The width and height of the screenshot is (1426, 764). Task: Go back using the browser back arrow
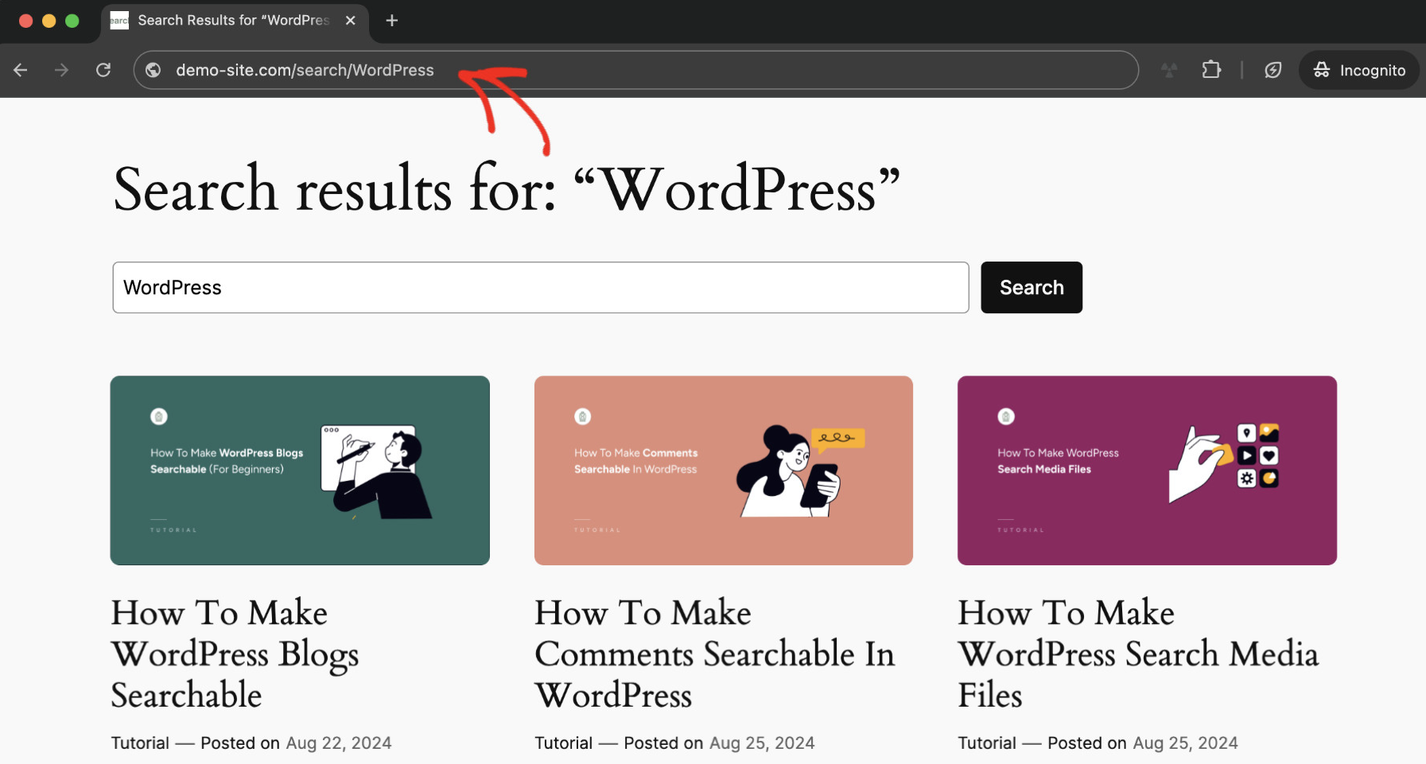click(21, 70)
